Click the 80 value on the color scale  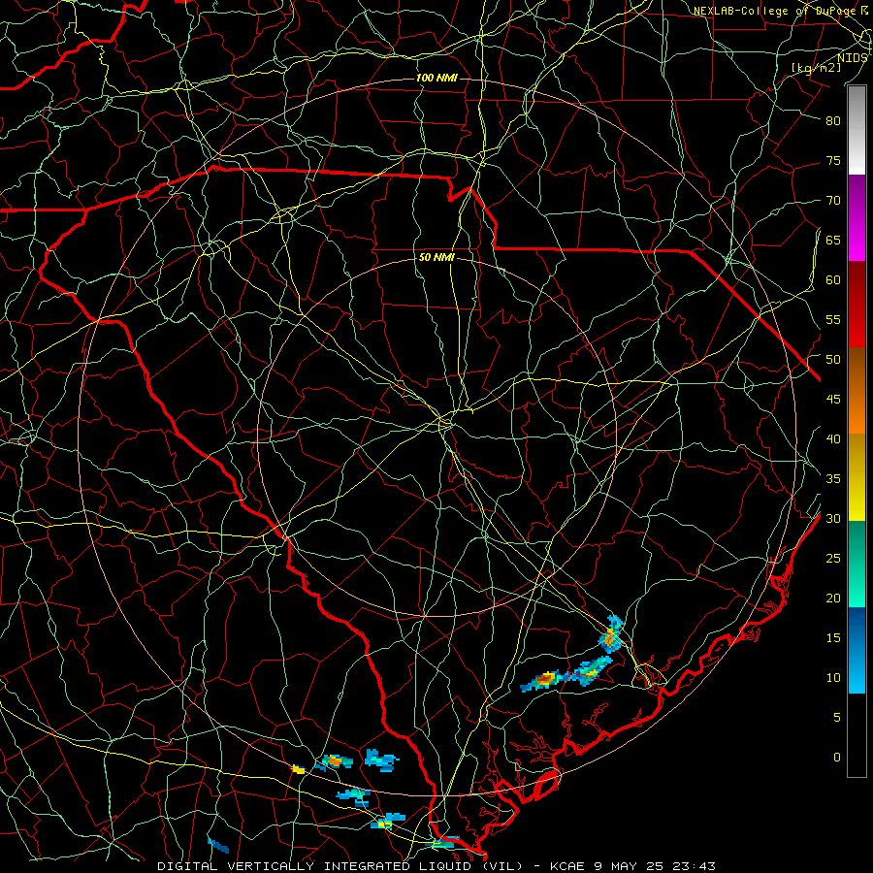(x=833, y=121)
